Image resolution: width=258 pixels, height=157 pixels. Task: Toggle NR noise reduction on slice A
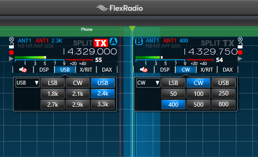29,46
